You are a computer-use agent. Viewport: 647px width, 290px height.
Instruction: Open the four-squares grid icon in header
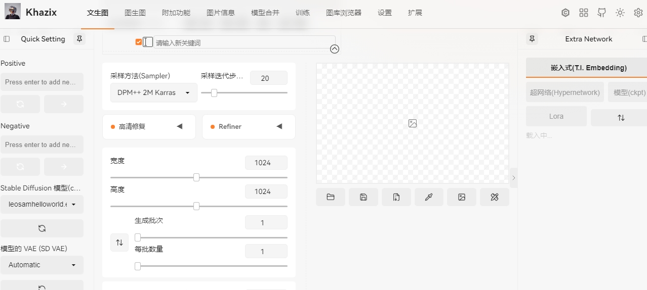584,13
